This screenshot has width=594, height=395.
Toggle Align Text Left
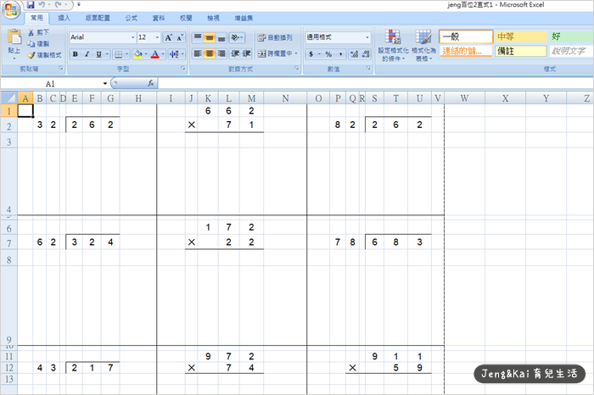pos(198,53)
